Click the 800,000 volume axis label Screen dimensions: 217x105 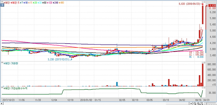[x=212, y=64]
